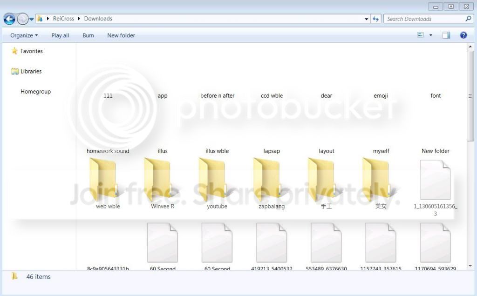477x296 pixels.
Task: Click the Back navigation arrow
Action: [9, 19]
